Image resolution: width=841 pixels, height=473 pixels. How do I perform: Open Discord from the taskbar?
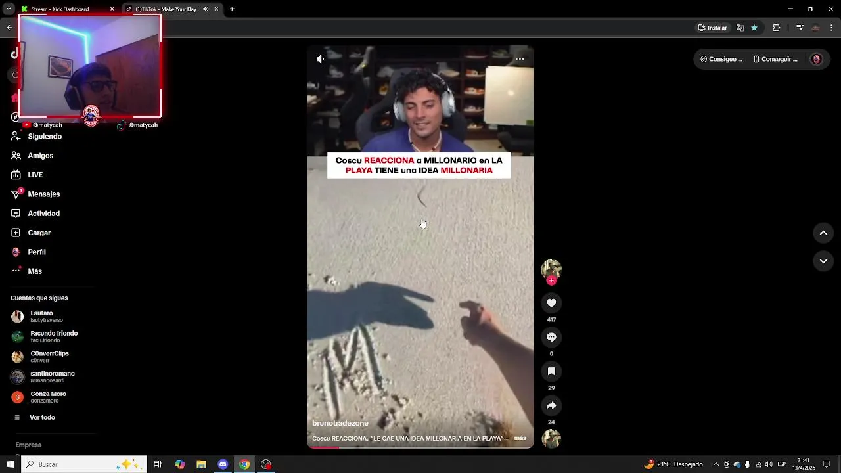point(223,464)
